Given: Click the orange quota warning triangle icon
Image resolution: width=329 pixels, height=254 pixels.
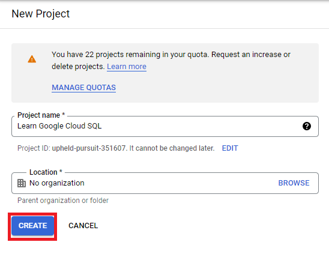Looking at the screenshot, I should 32,59.
